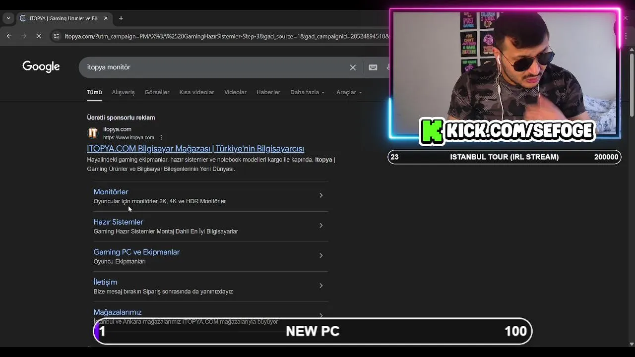View site information icon in address bar

(x=56, y=36)
